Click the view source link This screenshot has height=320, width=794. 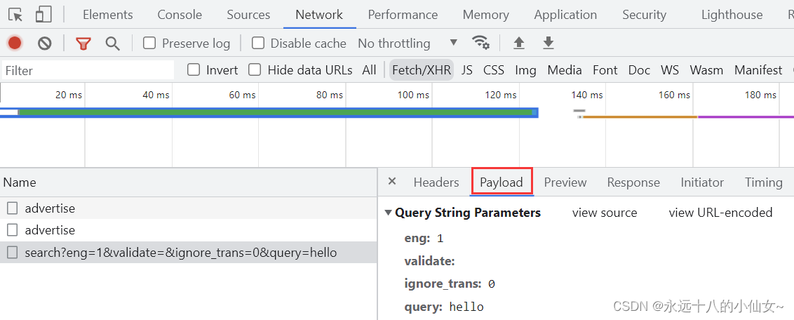[x=605, y=213]
